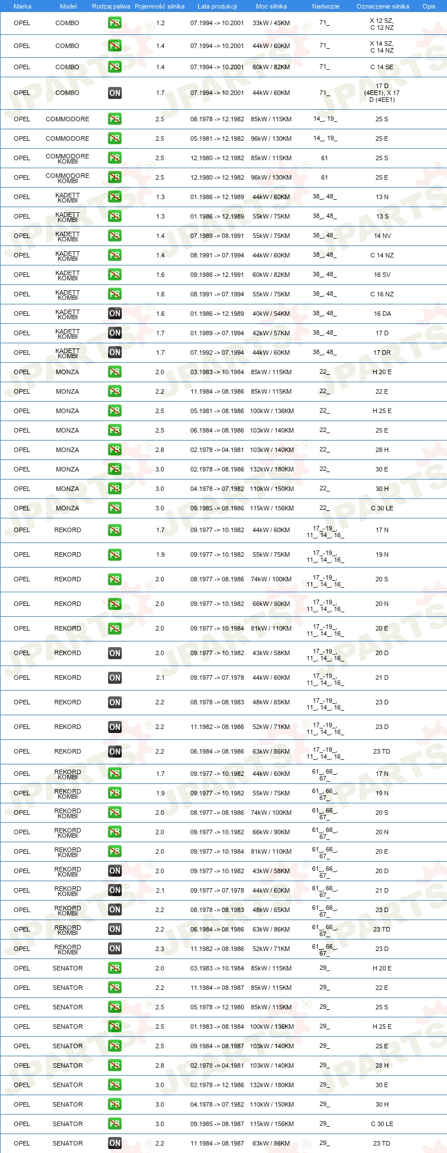Screen dimensions: 447x1153
Task: Select the 33kW / 45KM power cell
Action: click(x=272, y=23)
